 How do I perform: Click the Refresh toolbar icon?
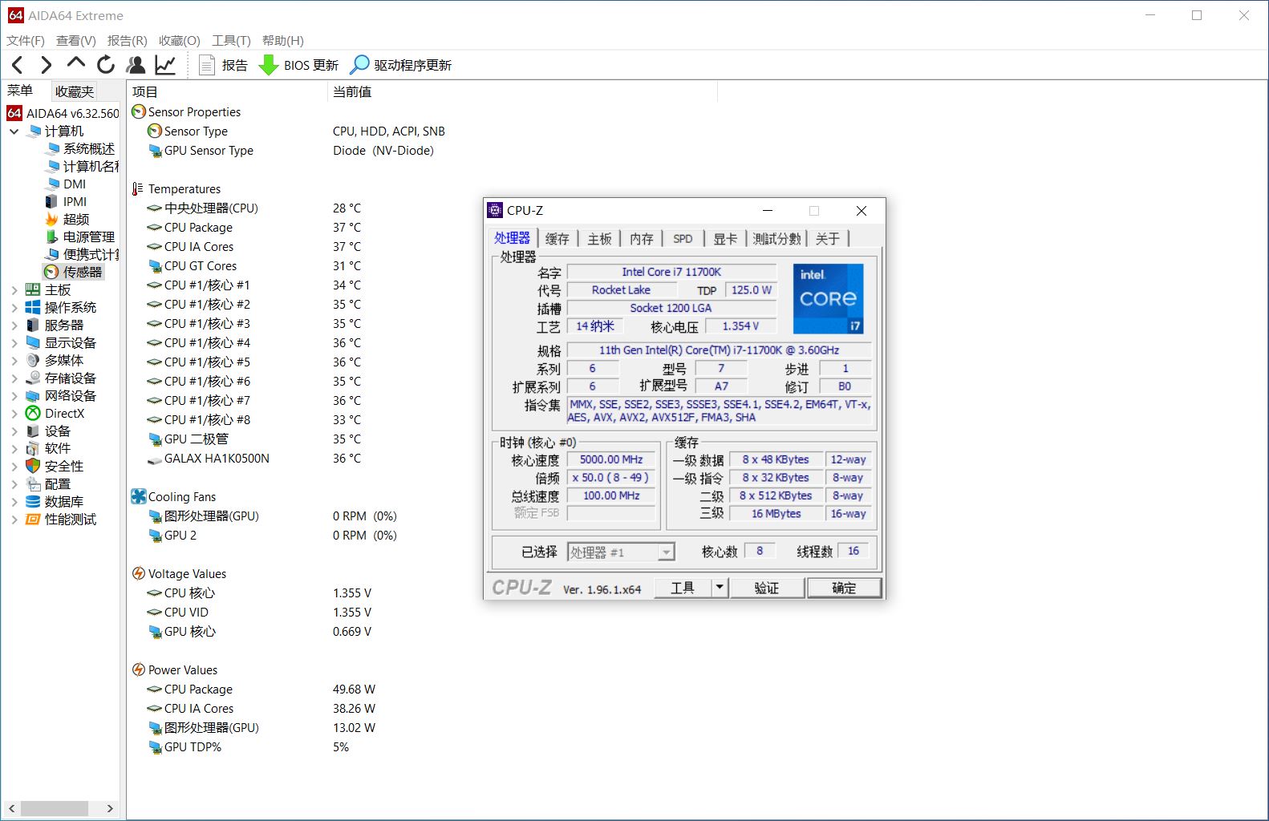point(105,65)
